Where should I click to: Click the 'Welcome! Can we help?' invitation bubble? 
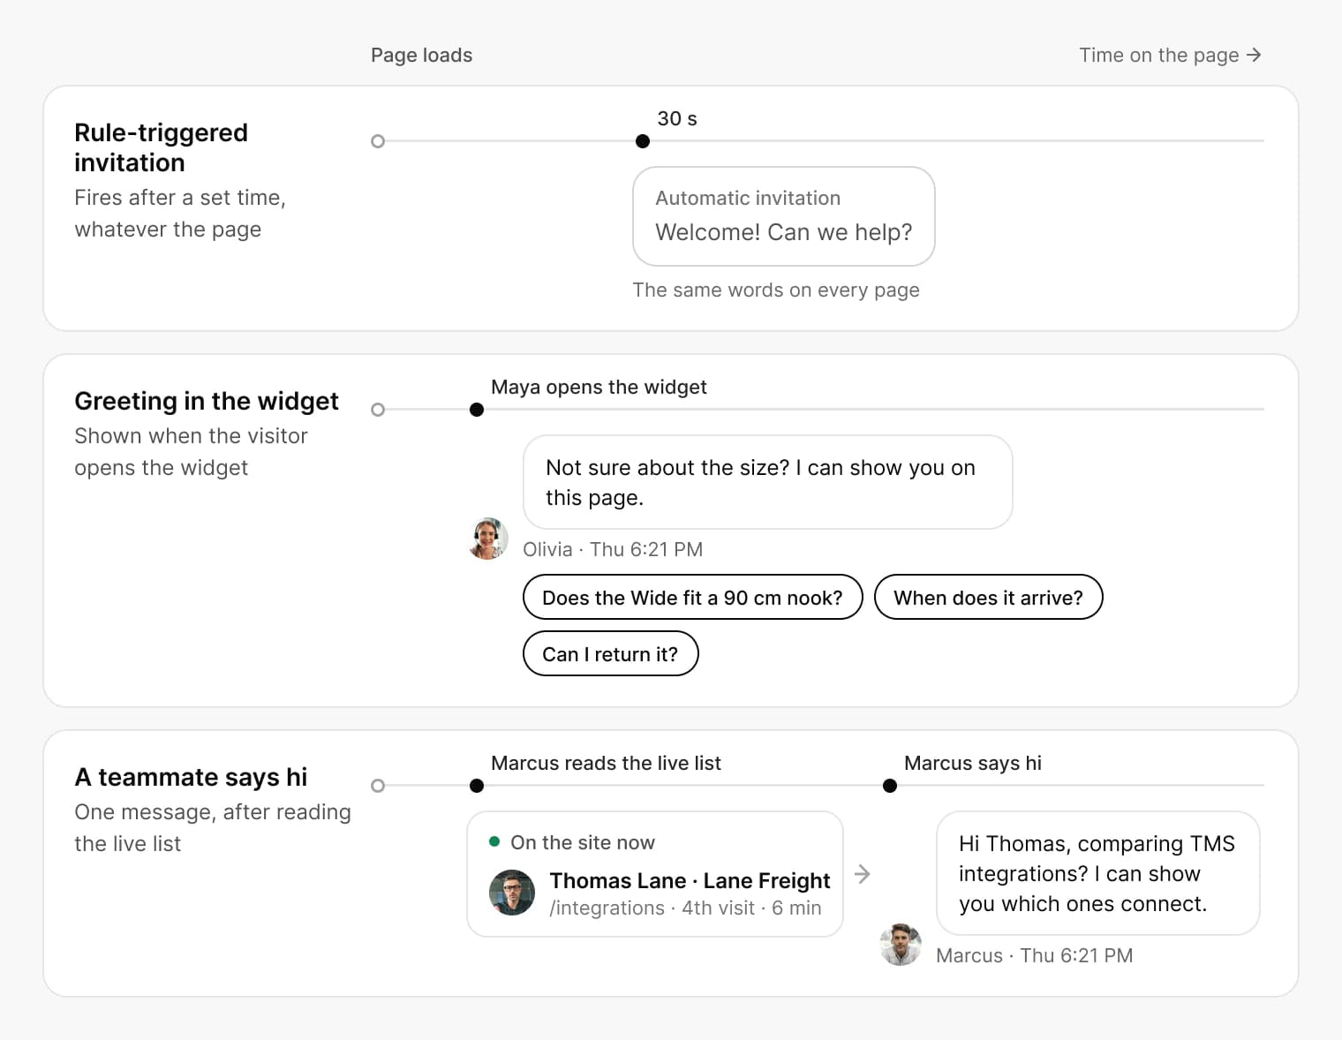(784, 216)
